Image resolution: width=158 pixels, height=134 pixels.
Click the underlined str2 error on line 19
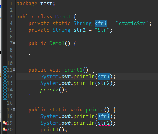point(104,123)
